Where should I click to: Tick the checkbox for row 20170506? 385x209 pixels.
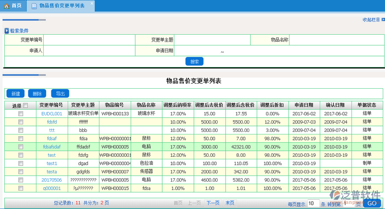tap(20, 180)
